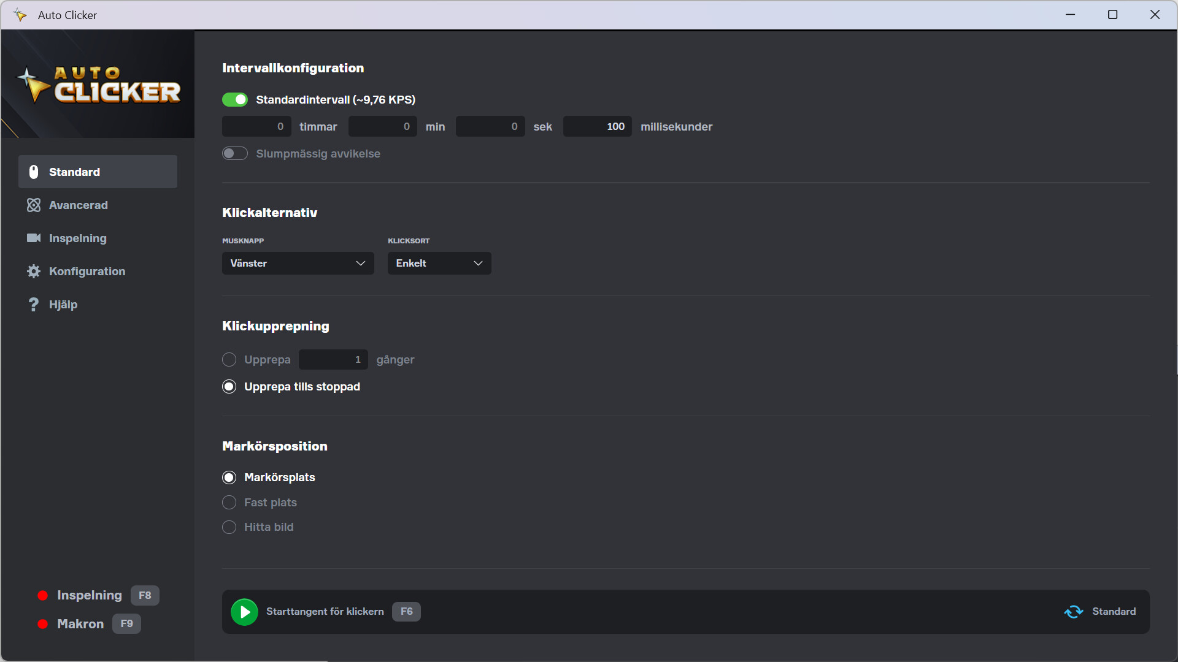Screen dimensions: 1178x662
Task: Click the Konfiguration gear icon
Action: (x=34, y=272)
